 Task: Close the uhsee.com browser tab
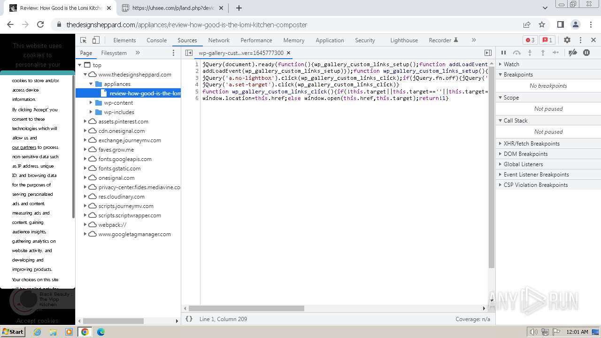point(221,8)
